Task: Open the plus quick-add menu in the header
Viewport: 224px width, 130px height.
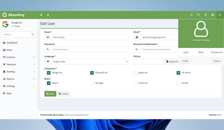Action: click(48, 15)
